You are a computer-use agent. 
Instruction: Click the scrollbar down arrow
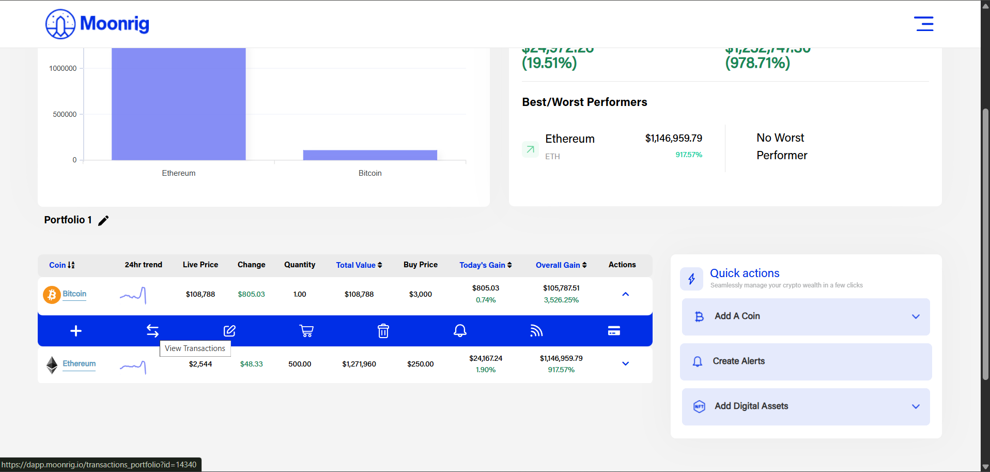pos(985,467)
